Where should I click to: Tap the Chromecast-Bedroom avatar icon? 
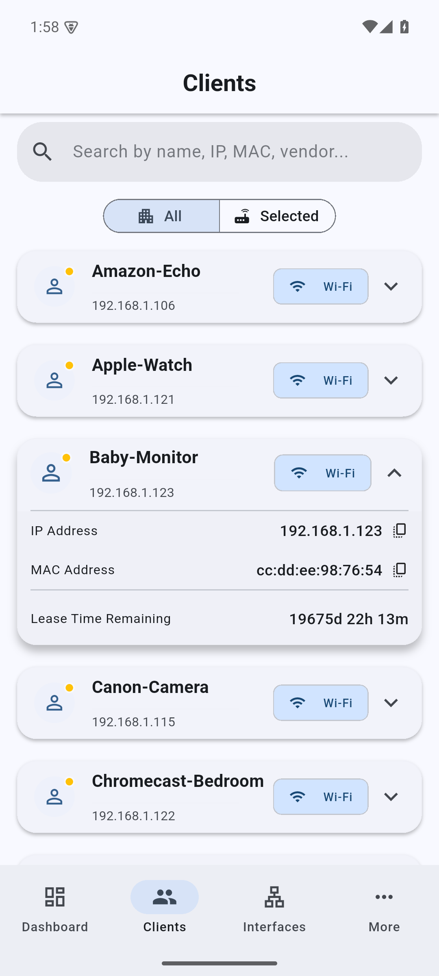54,797
